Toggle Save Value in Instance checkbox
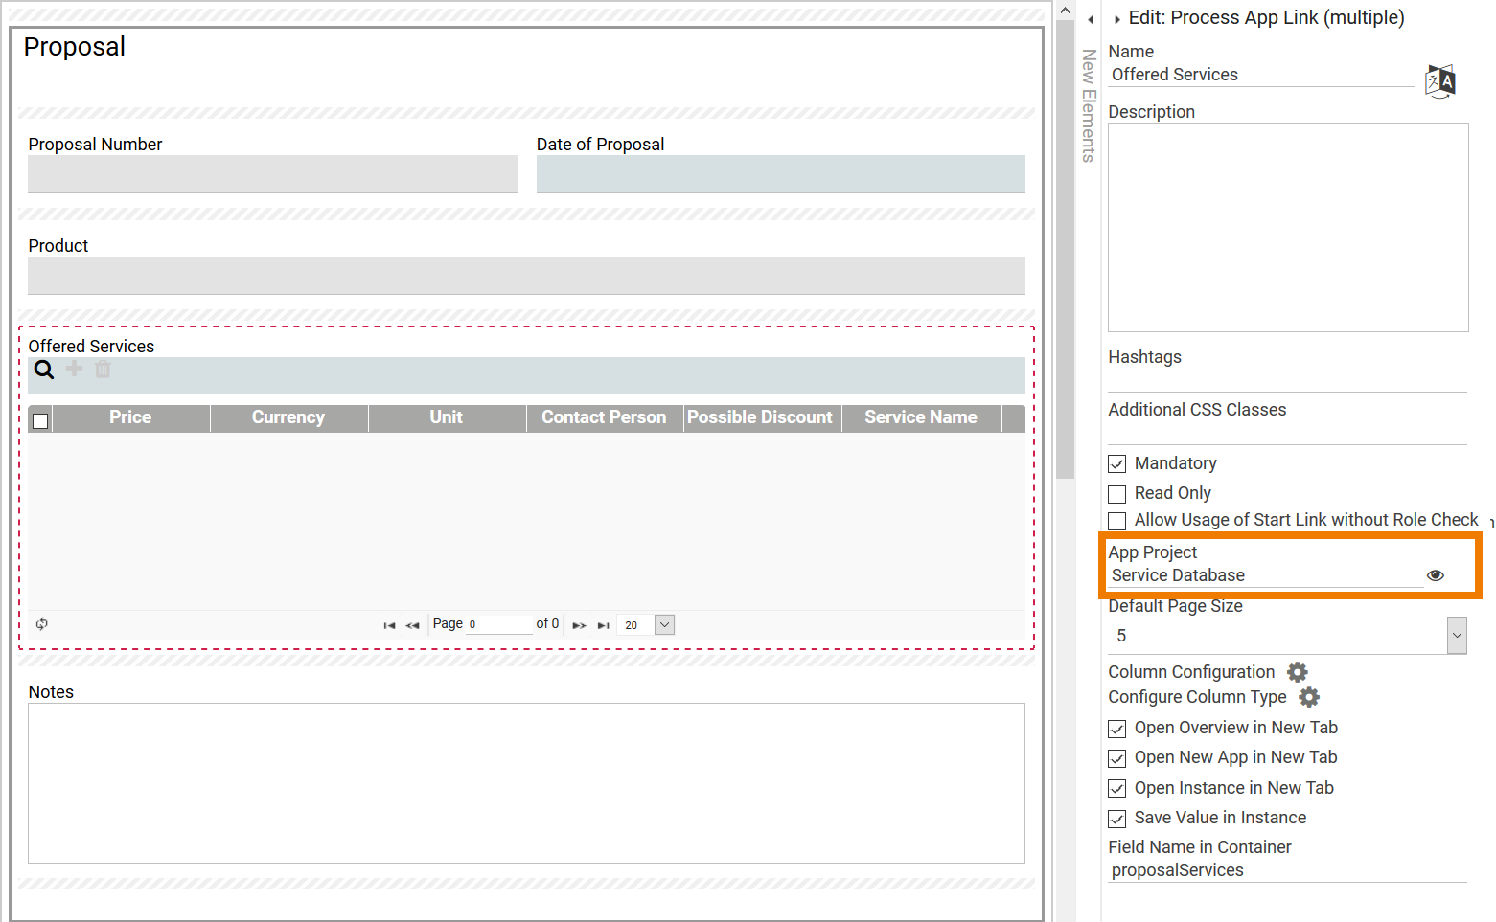The image size is (1496, 922). [1117, 819]
